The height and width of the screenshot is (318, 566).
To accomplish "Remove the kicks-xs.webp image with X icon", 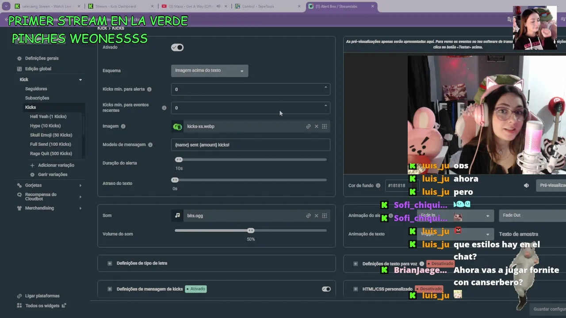I will point(316,126).
